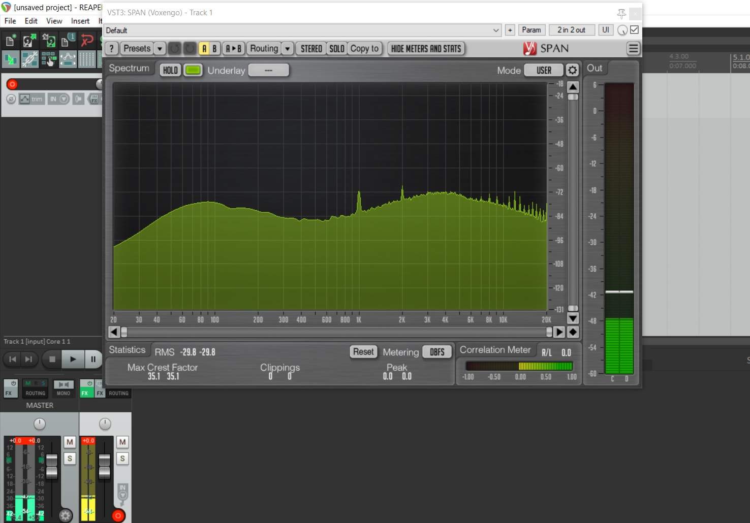Open the Underlay selector
The height and width of the screenshot is (523, 750).
click(269, 70)
